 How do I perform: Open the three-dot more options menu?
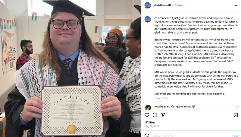coord(235,5)
